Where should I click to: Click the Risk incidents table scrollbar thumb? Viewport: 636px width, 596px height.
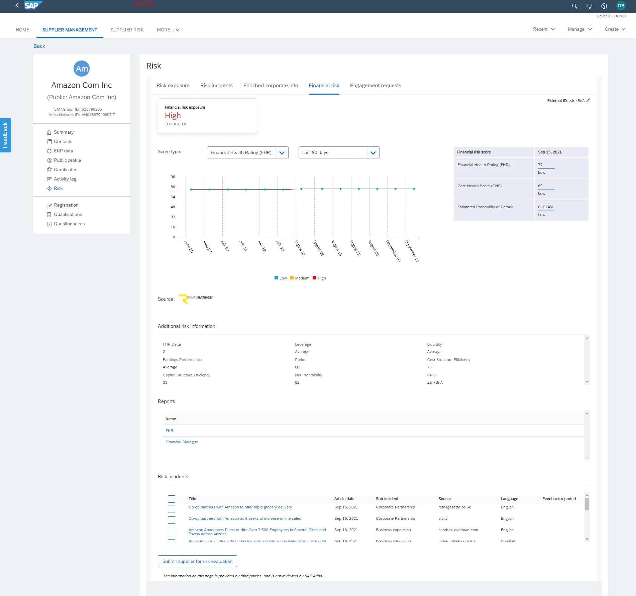(x=587, y=504)
